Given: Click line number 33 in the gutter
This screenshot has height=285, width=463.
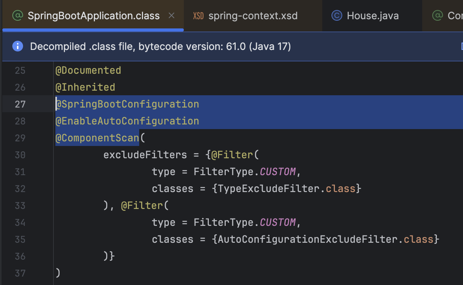Looking at the screenshot, I should coord(20,206).
